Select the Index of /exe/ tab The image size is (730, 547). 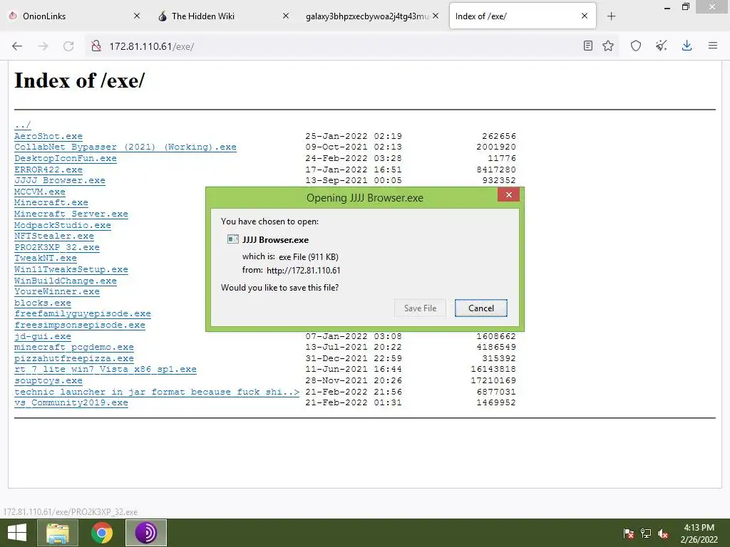coord(523,16)
